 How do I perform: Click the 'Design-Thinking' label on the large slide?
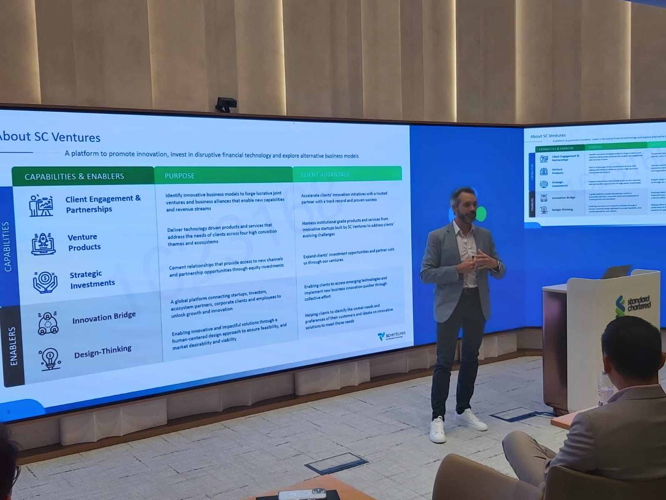click(102, 352)
